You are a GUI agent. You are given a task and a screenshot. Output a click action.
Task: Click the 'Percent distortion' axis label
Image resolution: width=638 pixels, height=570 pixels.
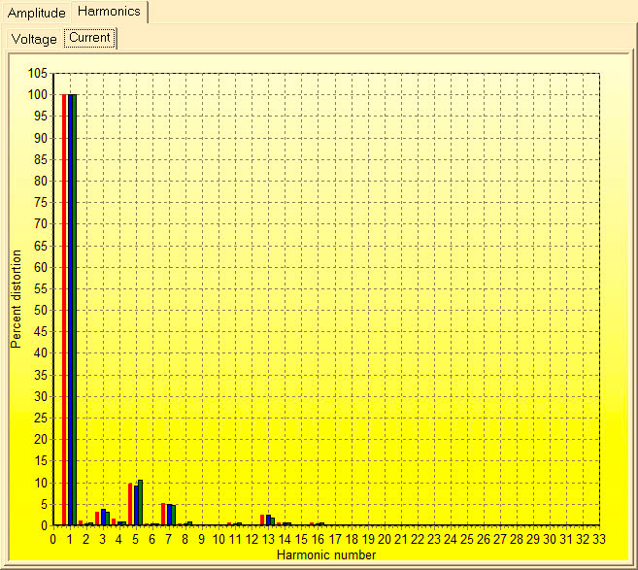coord(16,299)
